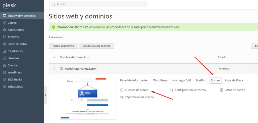Click the Añadir subdominio button
The width and height of the screenshot is (258, 123).
pyautogui.click(x=63, y=46)
